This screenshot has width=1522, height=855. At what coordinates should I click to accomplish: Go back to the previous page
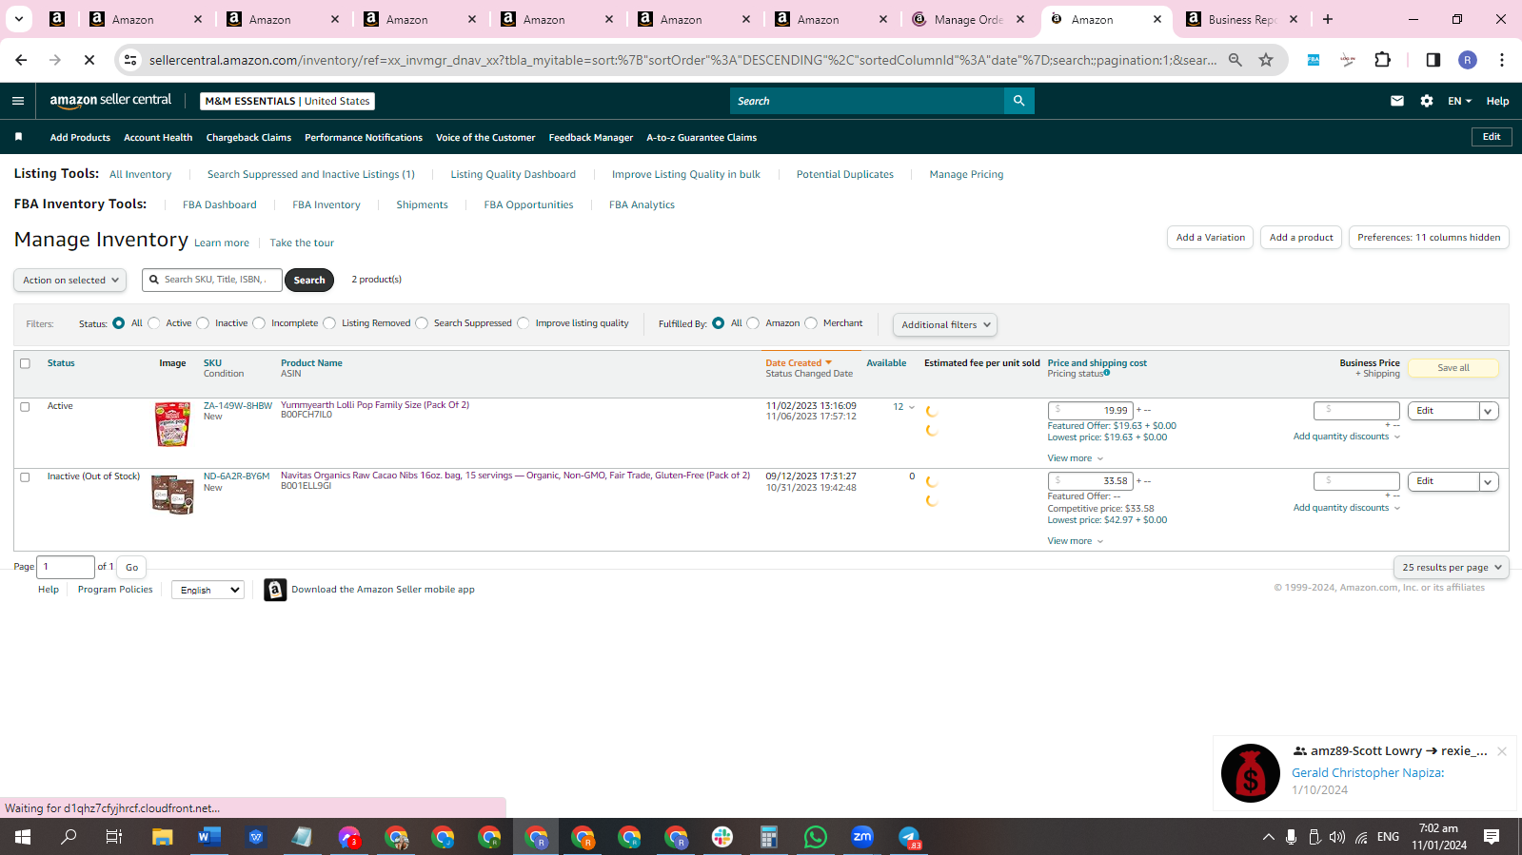[x=21, y=60]
